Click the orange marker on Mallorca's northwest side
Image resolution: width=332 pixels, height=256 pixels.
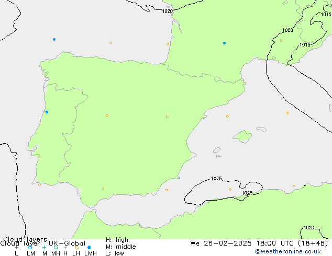(x=227, y=116)
